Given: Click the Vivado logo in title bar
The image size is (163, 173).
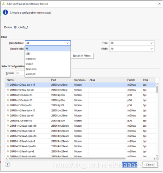Looking at the screenshot, I should (x=4, y=4).
